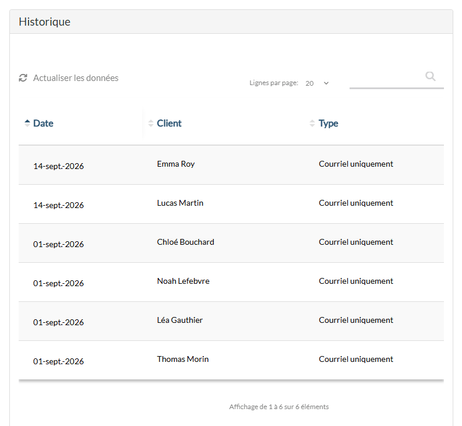The height and width of the screenshot is (426, 462).
Task: Select the Chloé Bouchard client cell
Action: pos(186,242)
